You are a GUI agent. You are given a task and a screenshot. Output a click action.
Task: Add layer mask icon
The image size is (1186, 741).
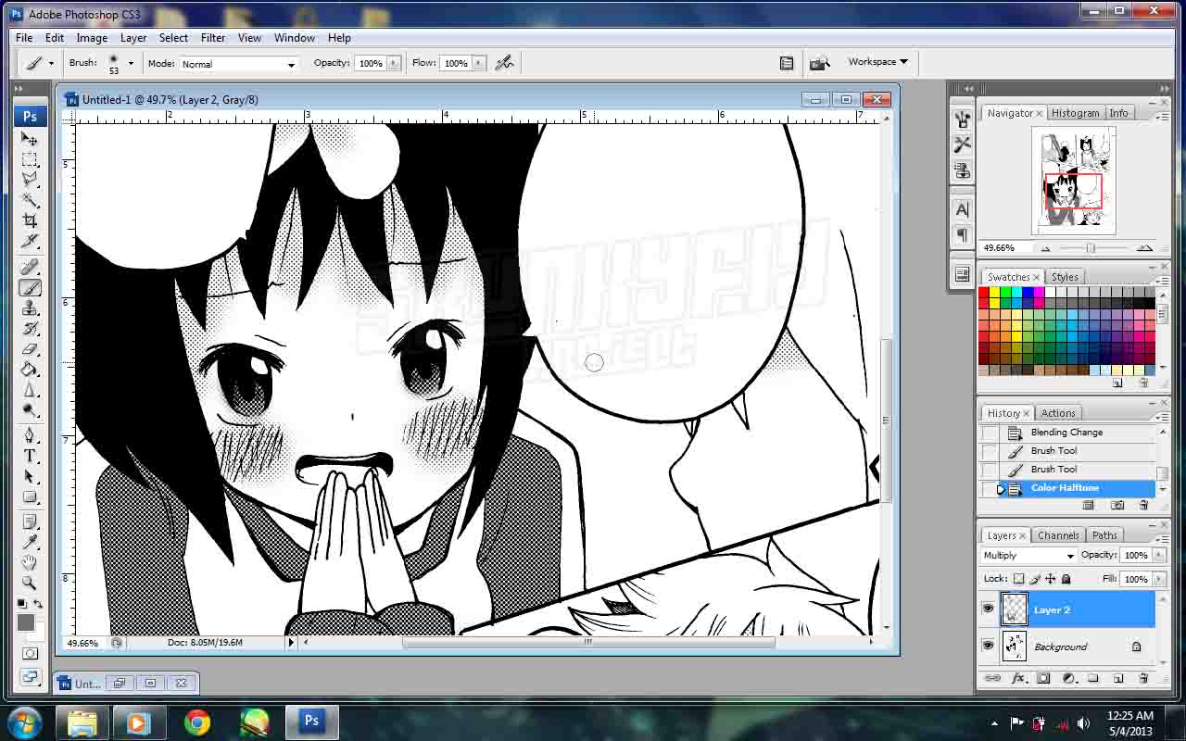pos(1043,679)
